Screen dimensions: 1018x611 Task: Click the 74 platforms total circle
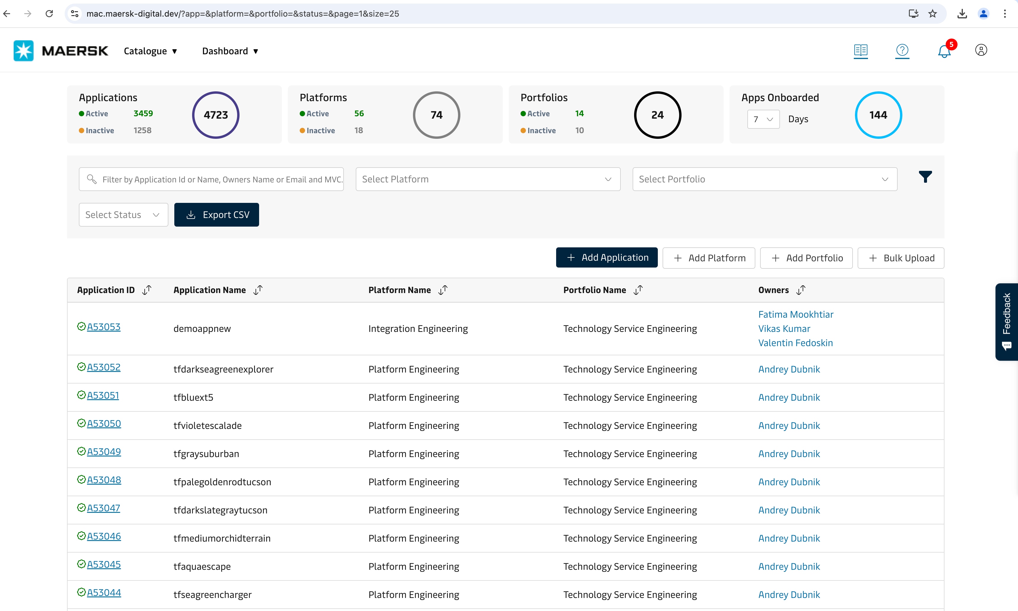pyautogui.click(x=437, y=115)
